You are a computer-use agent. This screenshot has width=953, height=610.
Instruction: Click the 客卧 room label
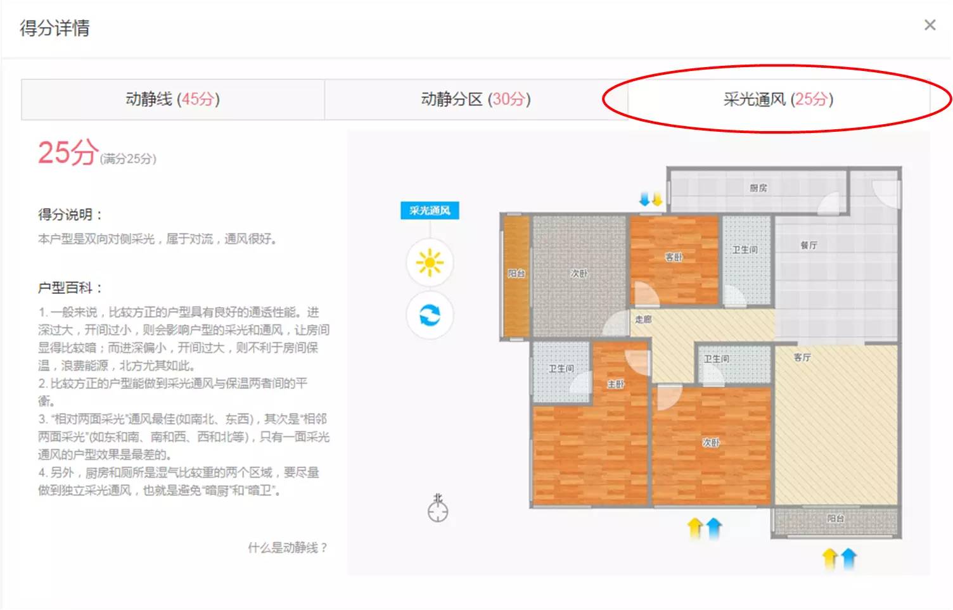coord(674,257)
